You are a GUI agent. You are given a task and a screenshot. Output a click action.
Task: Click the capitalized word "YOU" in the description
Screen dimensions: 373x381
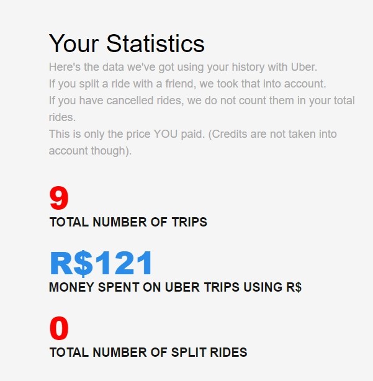pos(171,134)
